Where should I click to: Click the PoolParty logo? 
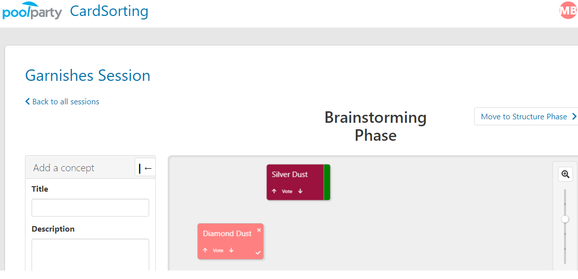click(32, 11)
